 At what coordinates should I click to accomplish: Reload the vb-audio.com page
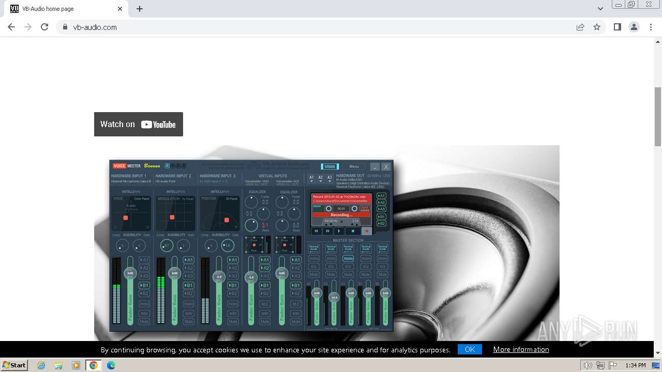(44, 27)
